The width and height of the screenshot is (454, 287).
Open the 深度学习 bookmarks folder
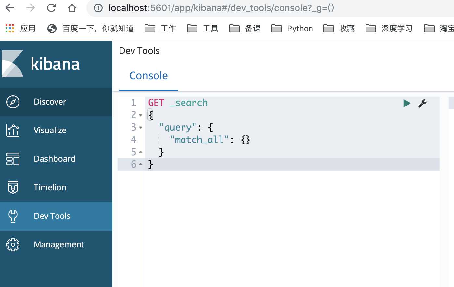[389, 29]
